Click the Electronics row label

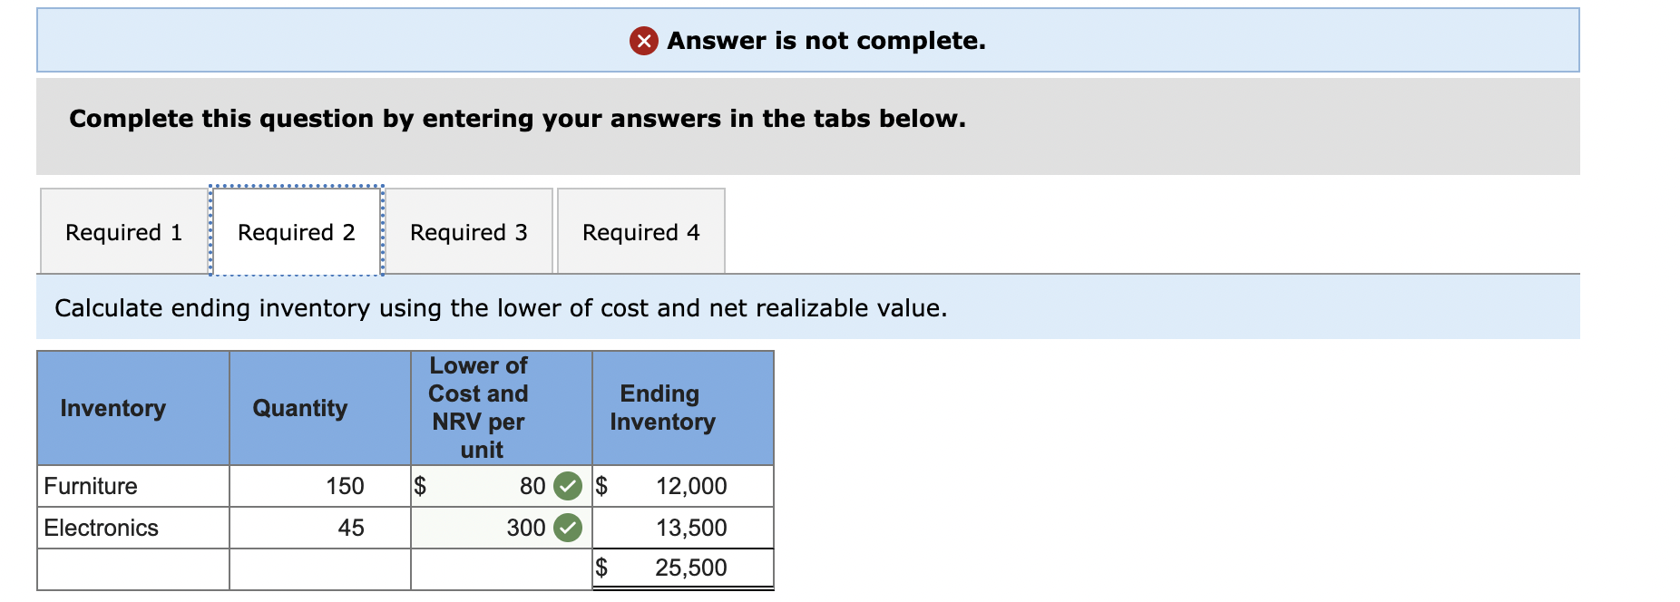coord(101,528)
